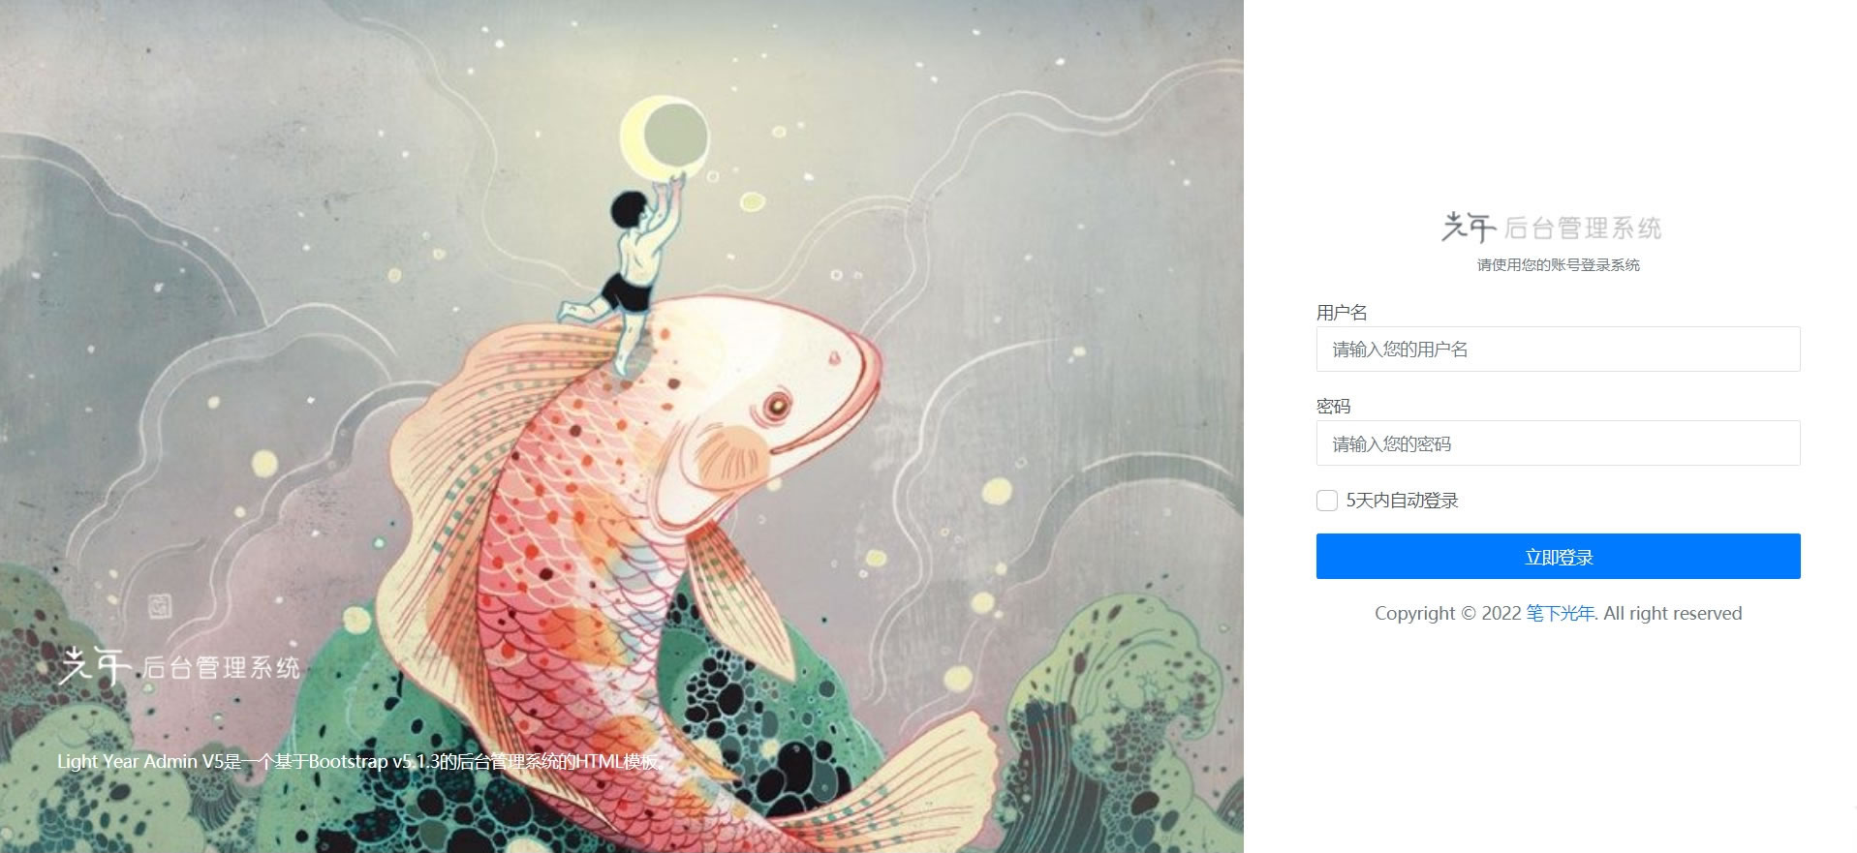Click the 5天内自动登录 label text
The width and height of the screenshot is (1857, 853).
[x=1402, y=501]
